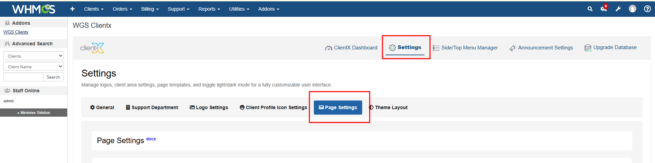Select the Logo Settings tab
Image resolution: width=655 pixels, height=163 pixels.
(209, 107)
